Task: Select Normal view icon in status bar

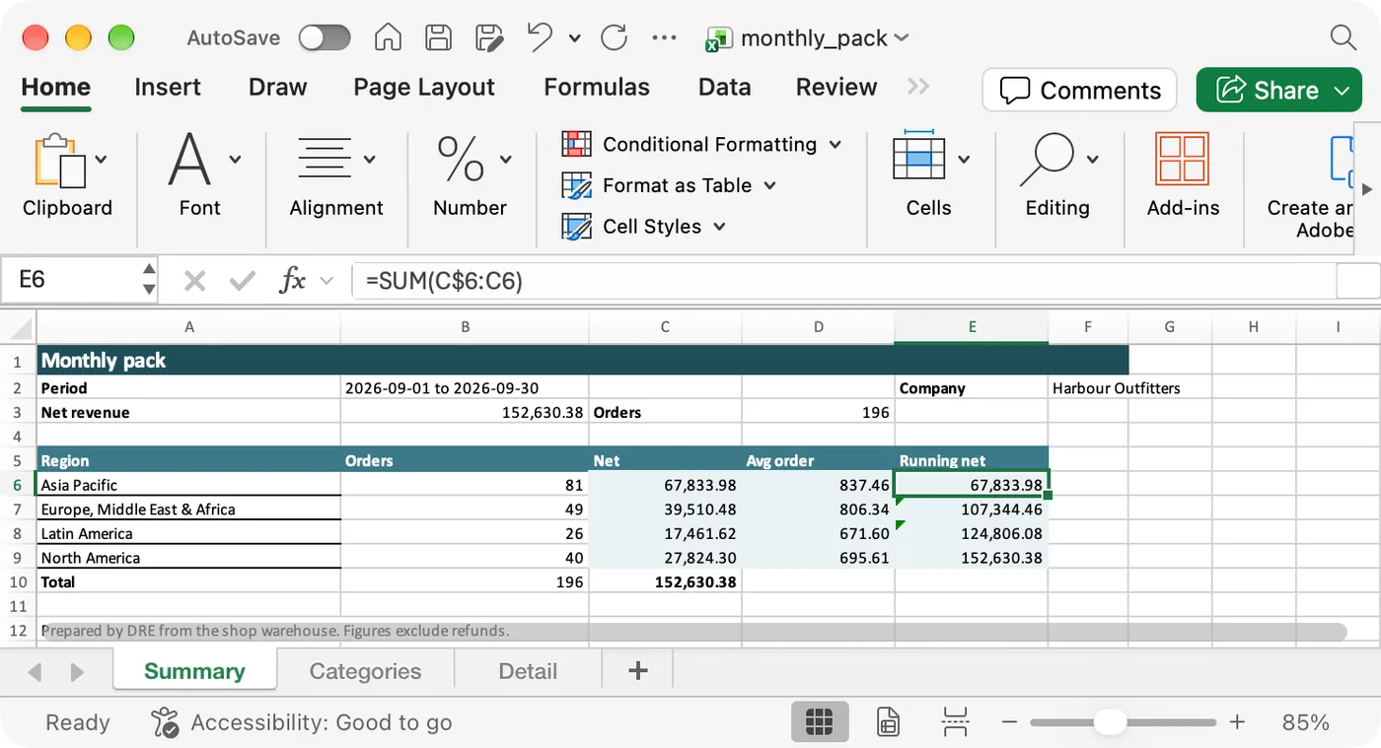Action: pos(819,722)
